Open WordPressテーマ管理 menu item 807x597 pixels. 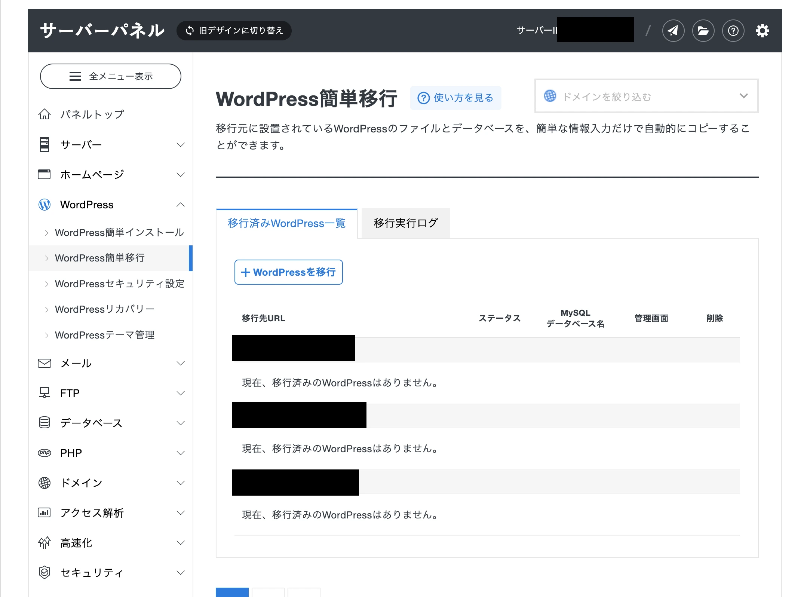click(111, 335)
